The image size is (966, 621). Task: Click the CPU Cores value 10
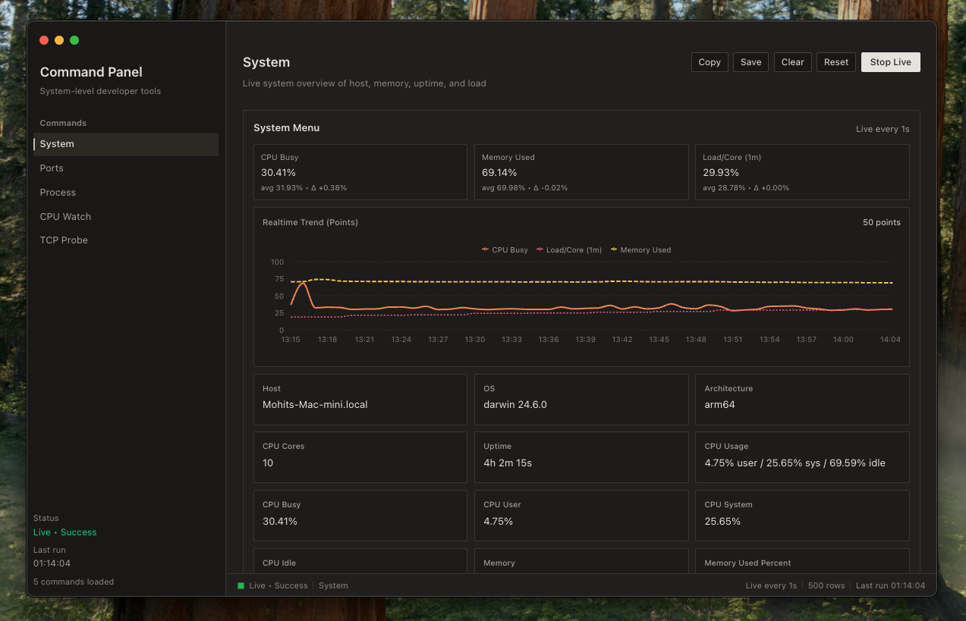[x=268, y=463]
